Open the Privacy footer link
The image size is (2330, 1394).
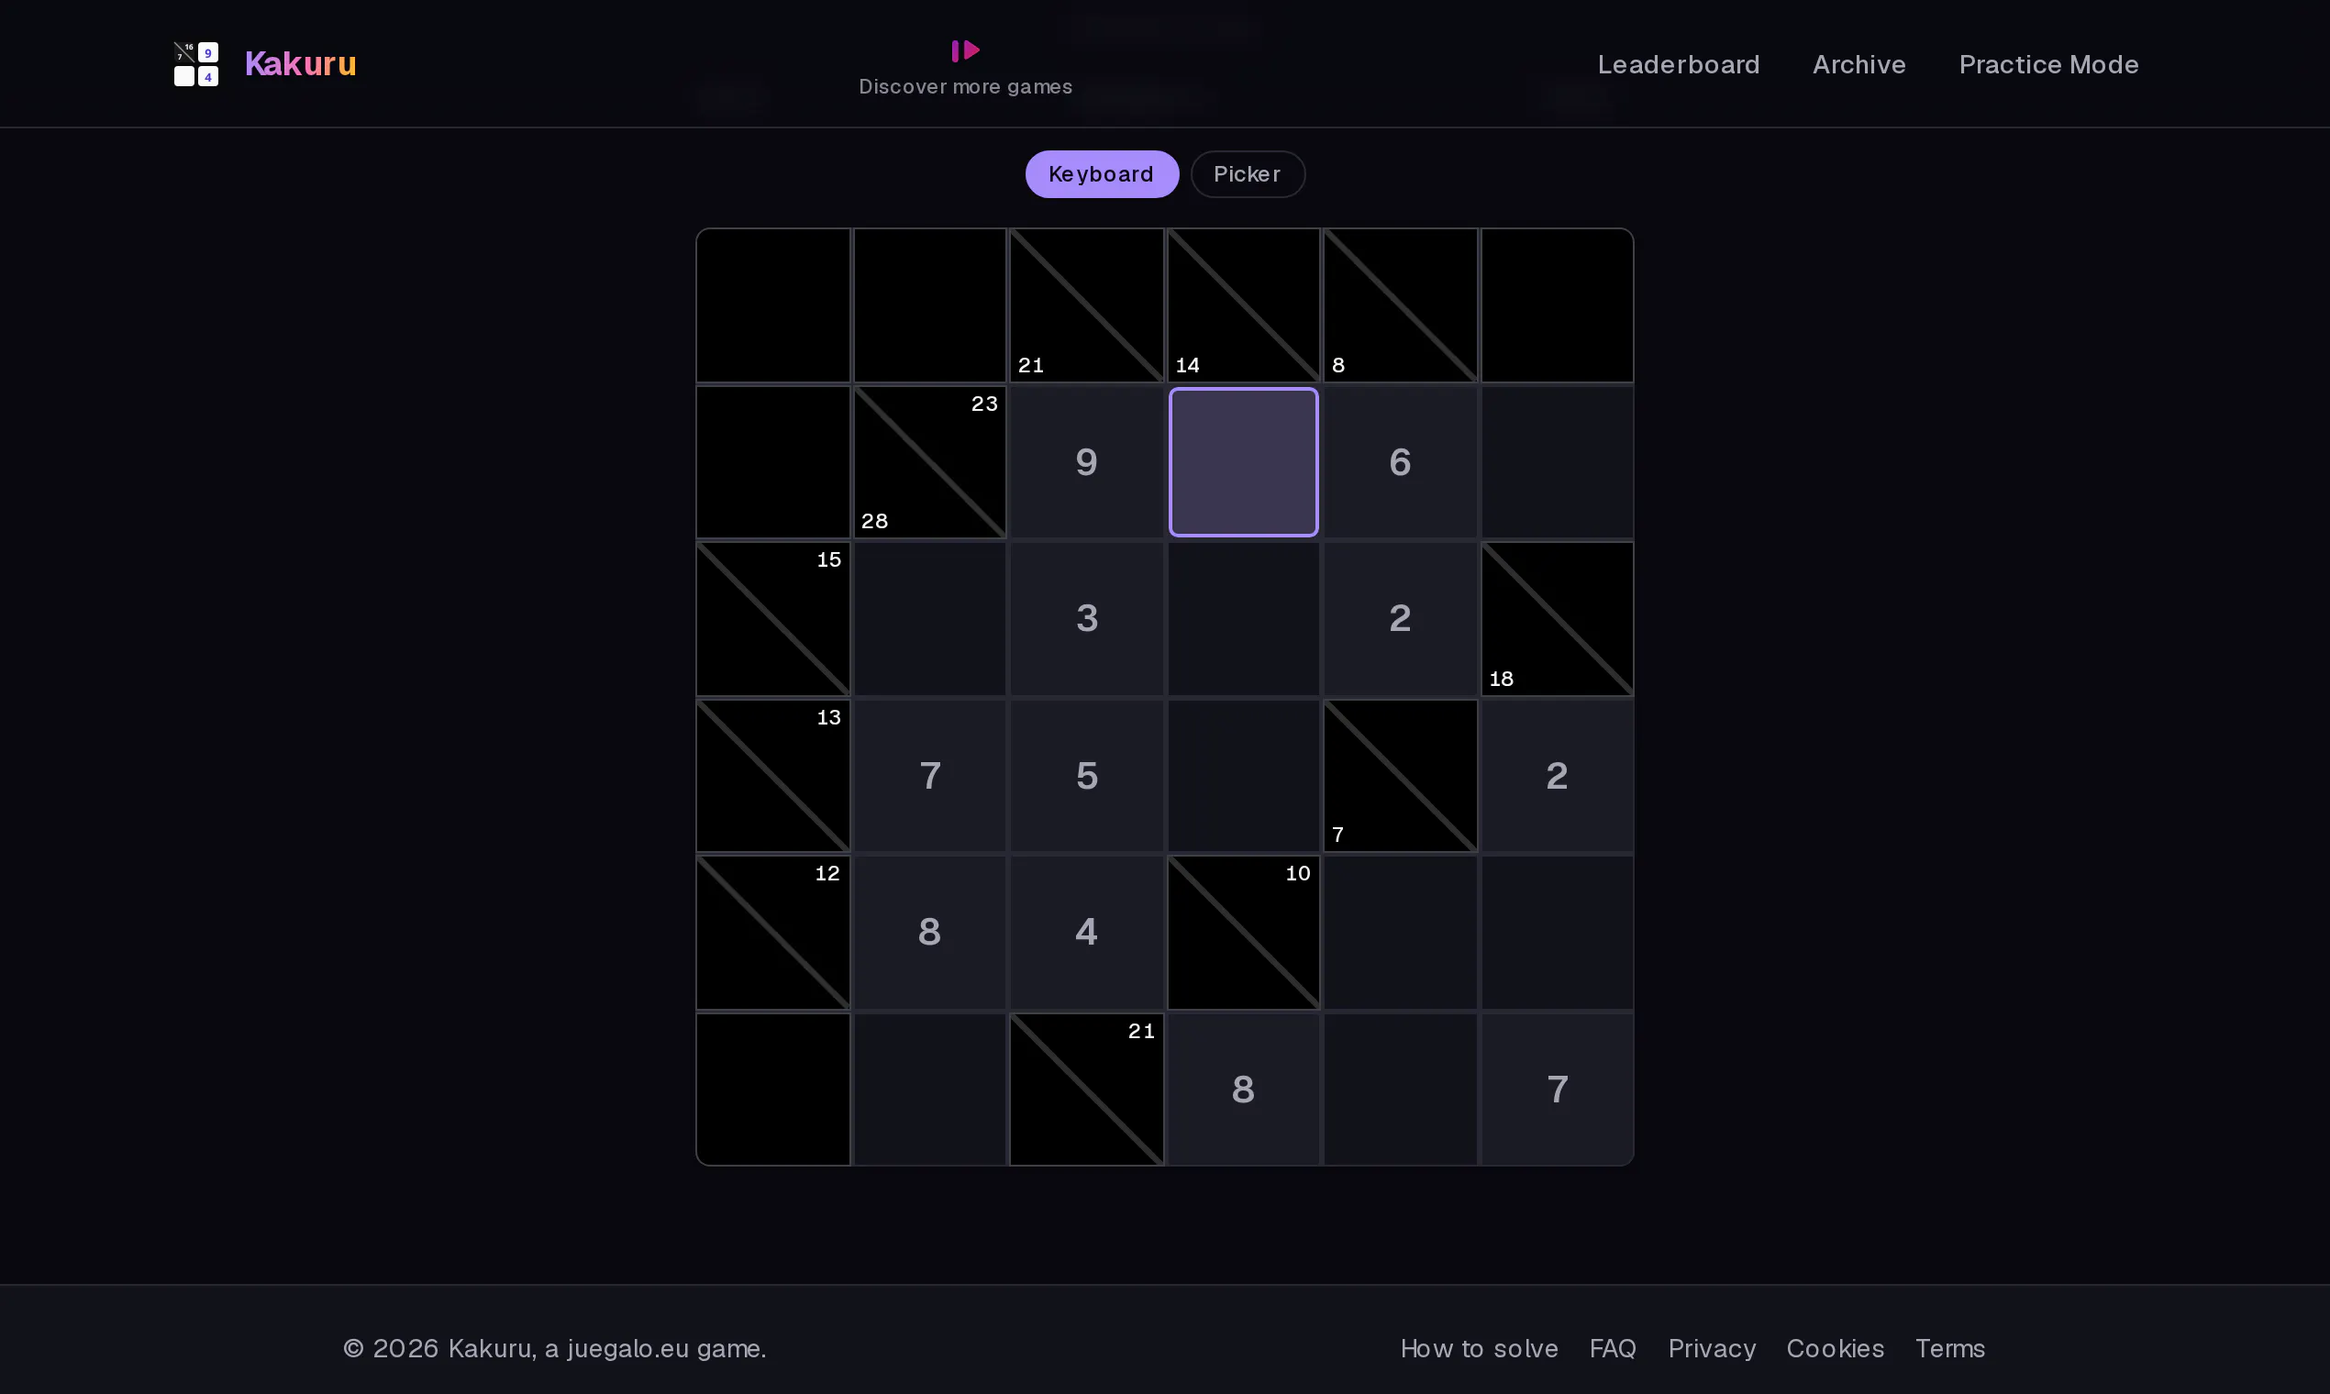pyautogui.click(x=1712, y=1349)
